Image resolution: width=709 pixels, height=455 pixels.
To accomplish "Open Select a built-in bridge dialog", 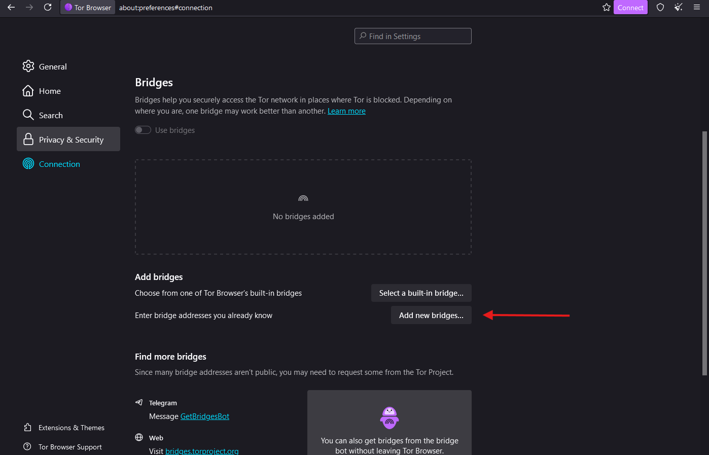I will [421, 293].
